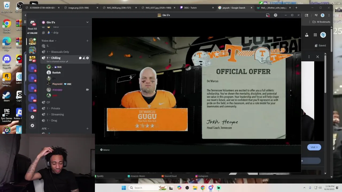The image size is (342, 192).
Task: Switch to image.png (325×594) tab
Action: (x=81, y=8)
